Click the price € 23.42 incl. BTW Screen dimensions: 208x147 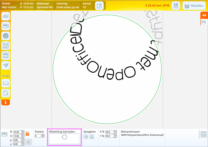[x=157, y=5]
